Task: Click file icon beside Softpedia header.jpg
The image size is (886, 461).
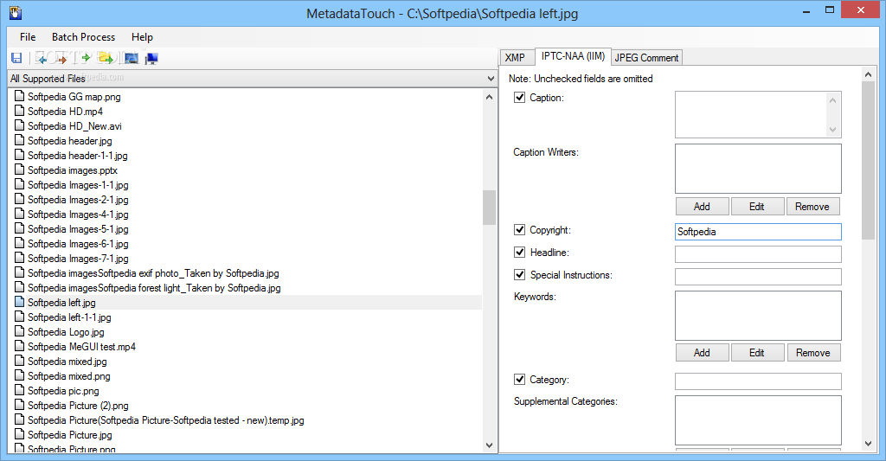Action: pyautogui.click(x=20, y=140)
